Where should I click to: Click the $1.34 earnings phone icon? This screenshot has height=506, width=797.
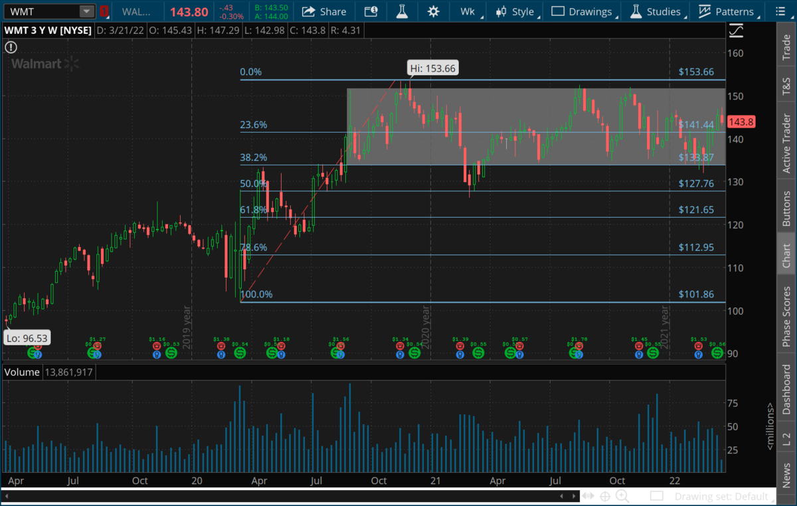click(x=400, y=345)
